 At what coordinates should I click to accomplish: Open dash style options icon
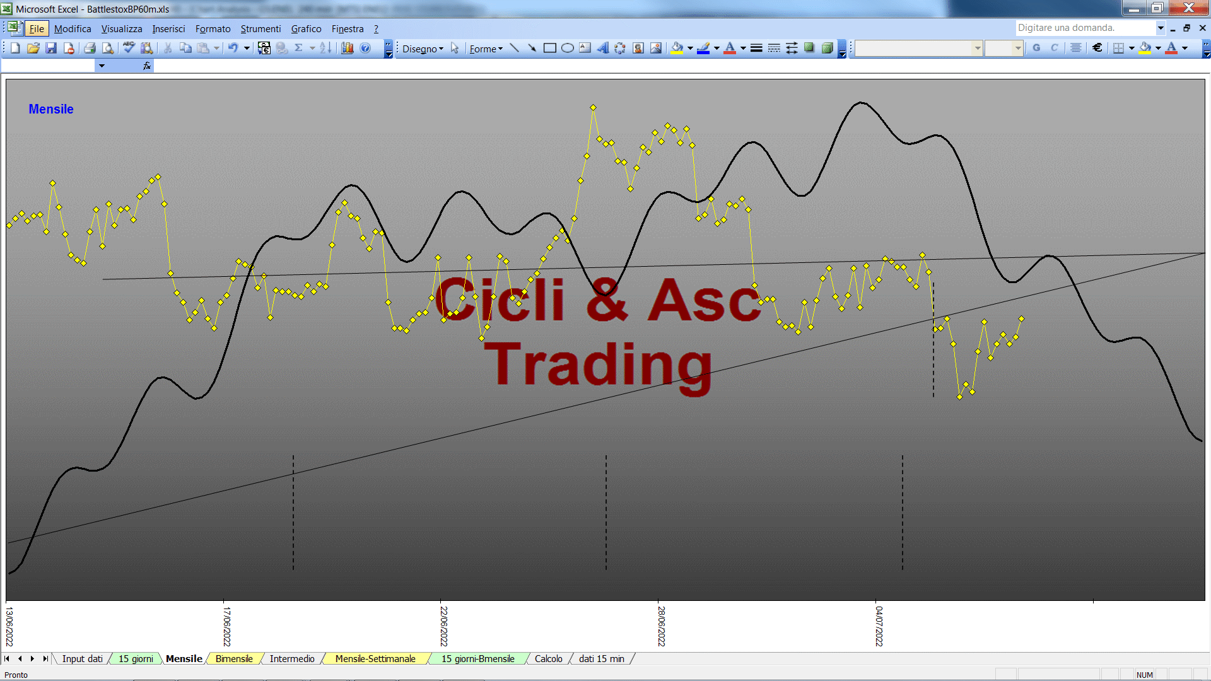(x=774, y=48)
